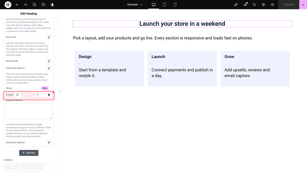Open the droplet theme styles icon

[x=52, y=5]
